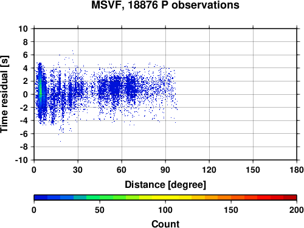Viewport: 304px width, 228px height.
Task: Pick the dark red colorbar segment near 200
Action: (x=290, y=198)
